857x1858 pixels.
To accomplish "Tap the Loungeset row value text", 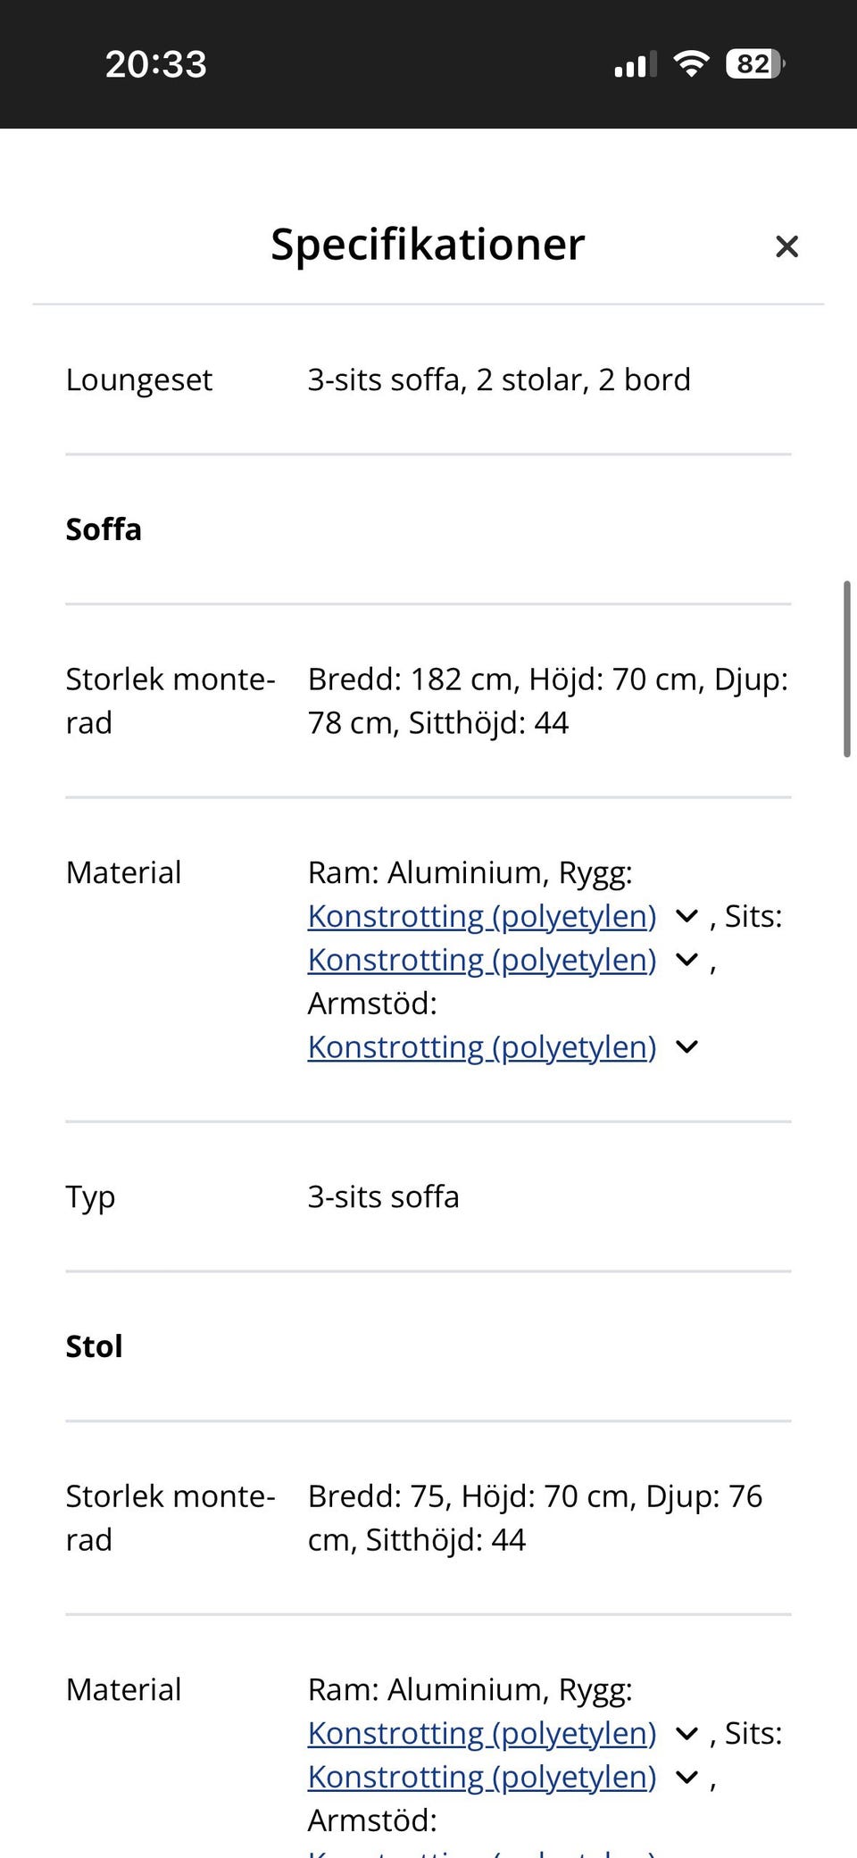I will 499,380.
